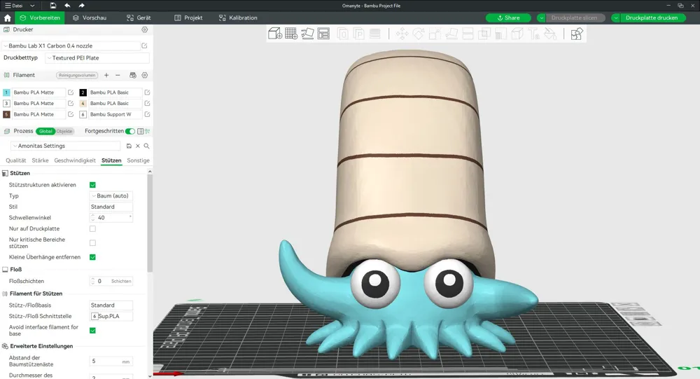
Task: Open the Stütz-/Floßbasis filament dropdown
Action: pyautogui.click(x=111, y=305)
